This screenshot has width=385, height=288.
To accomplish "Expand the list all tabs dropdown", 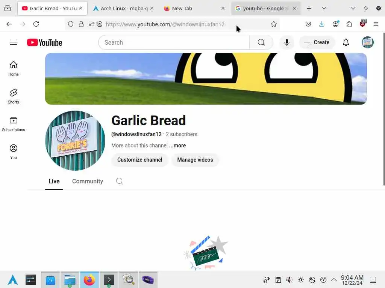I will (x=324, y=8).
